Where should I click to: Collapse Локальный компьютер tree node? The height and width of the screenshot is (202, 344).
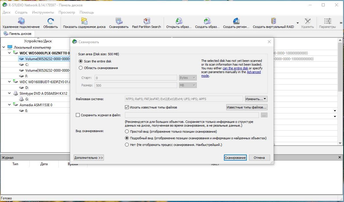[3, 47]
